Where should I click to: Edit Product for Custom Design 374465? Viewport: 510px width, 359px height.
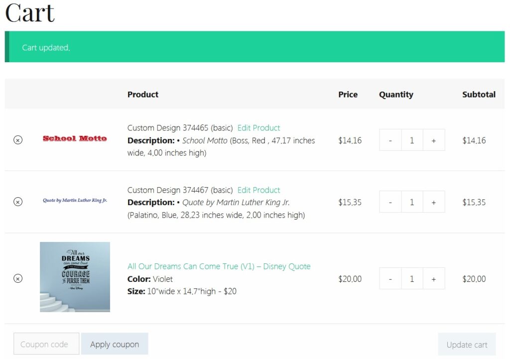[x=258, y=127]
